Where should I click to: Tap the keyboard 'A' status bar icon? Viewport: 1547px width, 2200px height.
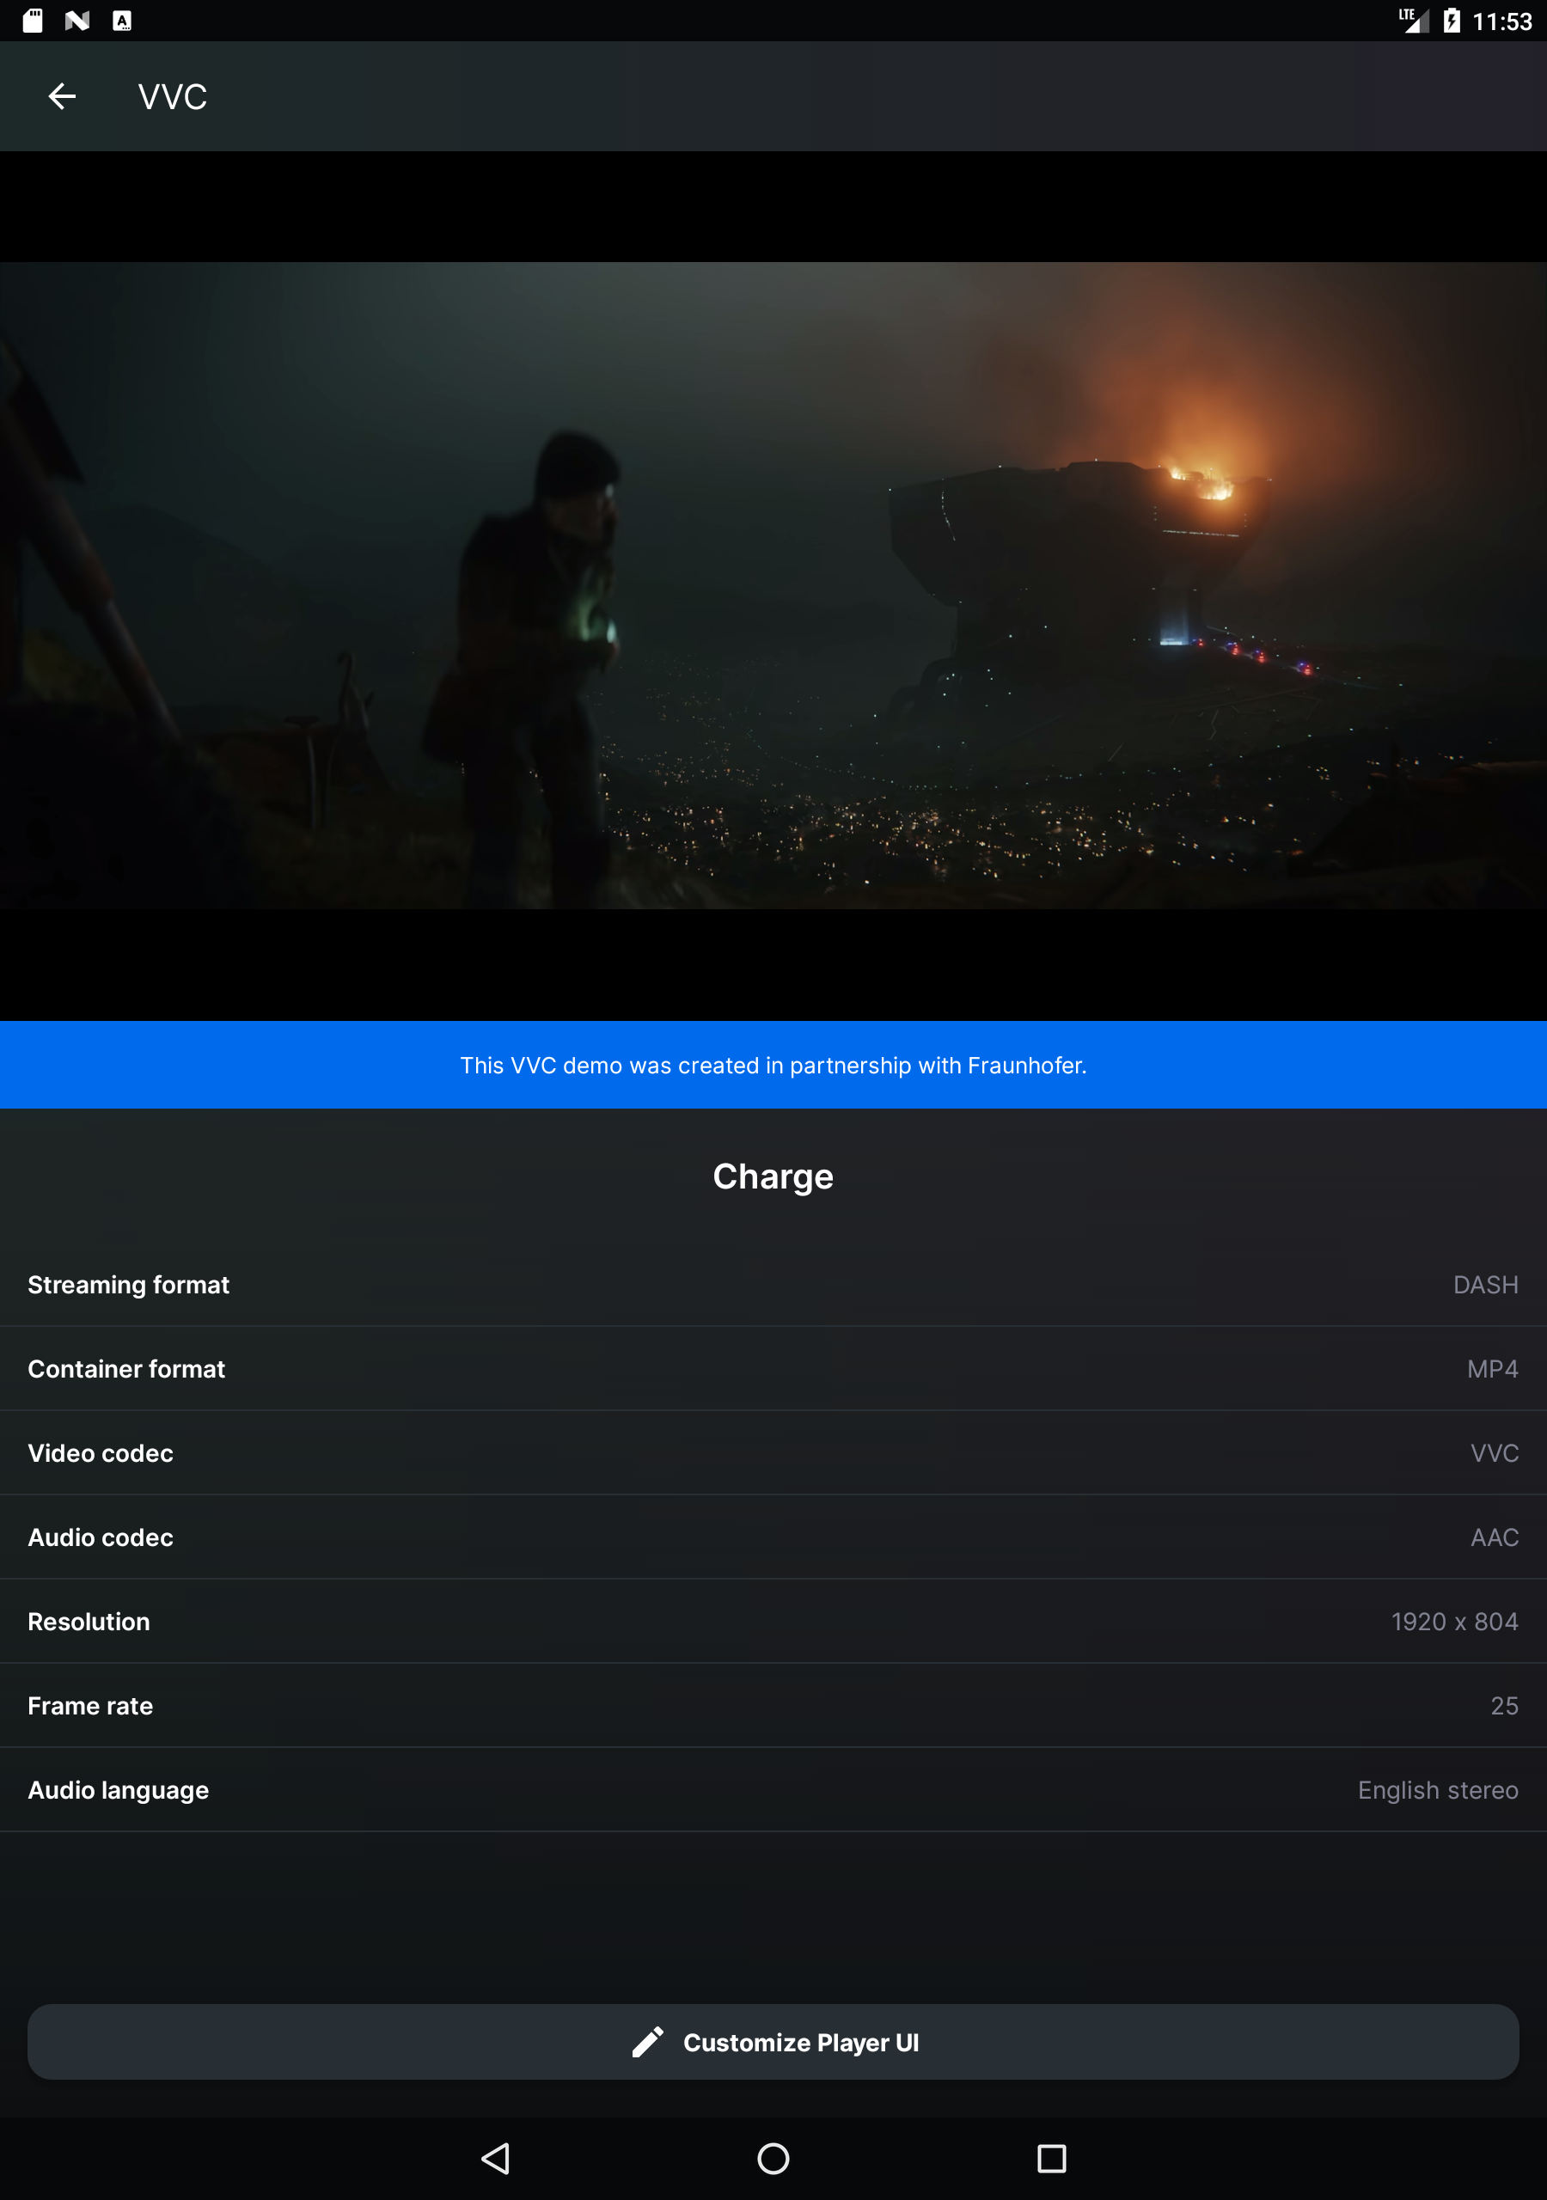(122, 20)
